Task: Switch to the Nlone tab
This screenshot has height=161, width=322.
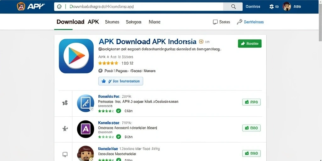Action: pyautogui.click(x=154, y=22)
